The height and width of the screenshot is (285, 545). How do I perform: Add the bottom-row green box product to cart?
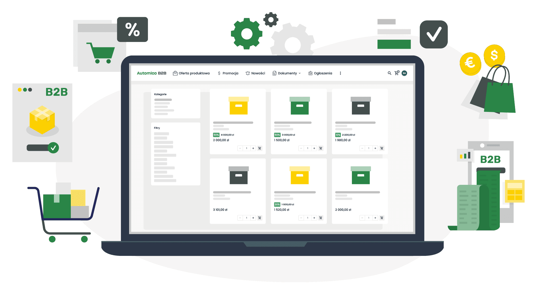(x=382, y=218)
